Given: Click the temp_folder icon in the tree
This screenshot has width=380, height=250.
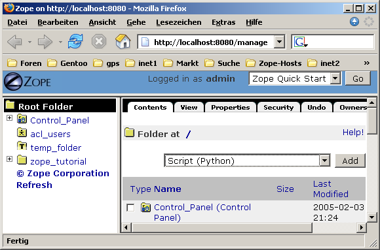Looking at the screenshot, I should [22, 146].
